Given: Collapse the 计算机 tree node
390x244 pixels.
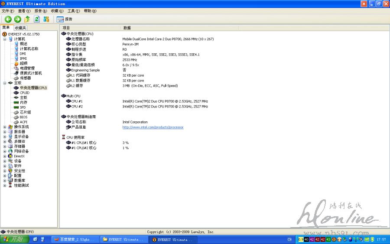Looking at the screenshot, I should click(x=4, y=39).
